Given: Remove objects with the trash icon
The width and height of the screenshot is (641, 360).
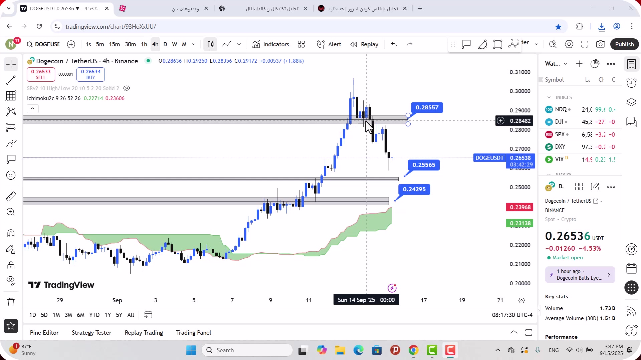Looking at the screenshot, I should pyautogui.click(x=11, y=302).
